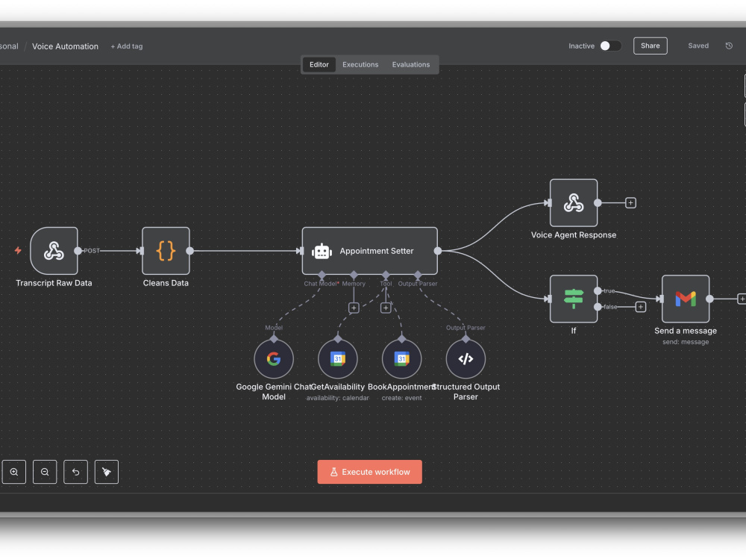Click the Output Parser connector diamond on agent
This screenshot has height=560, width=746.
point(418,275)
